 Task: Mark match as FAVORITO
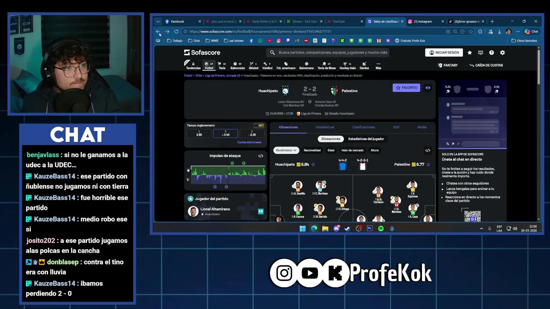pos(406,88)
